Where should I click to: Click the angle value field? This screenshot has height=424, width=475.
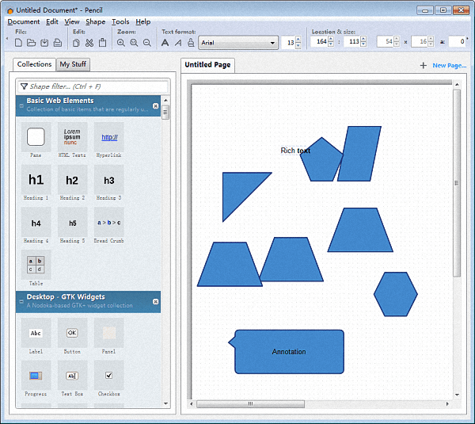coord(457,41)
